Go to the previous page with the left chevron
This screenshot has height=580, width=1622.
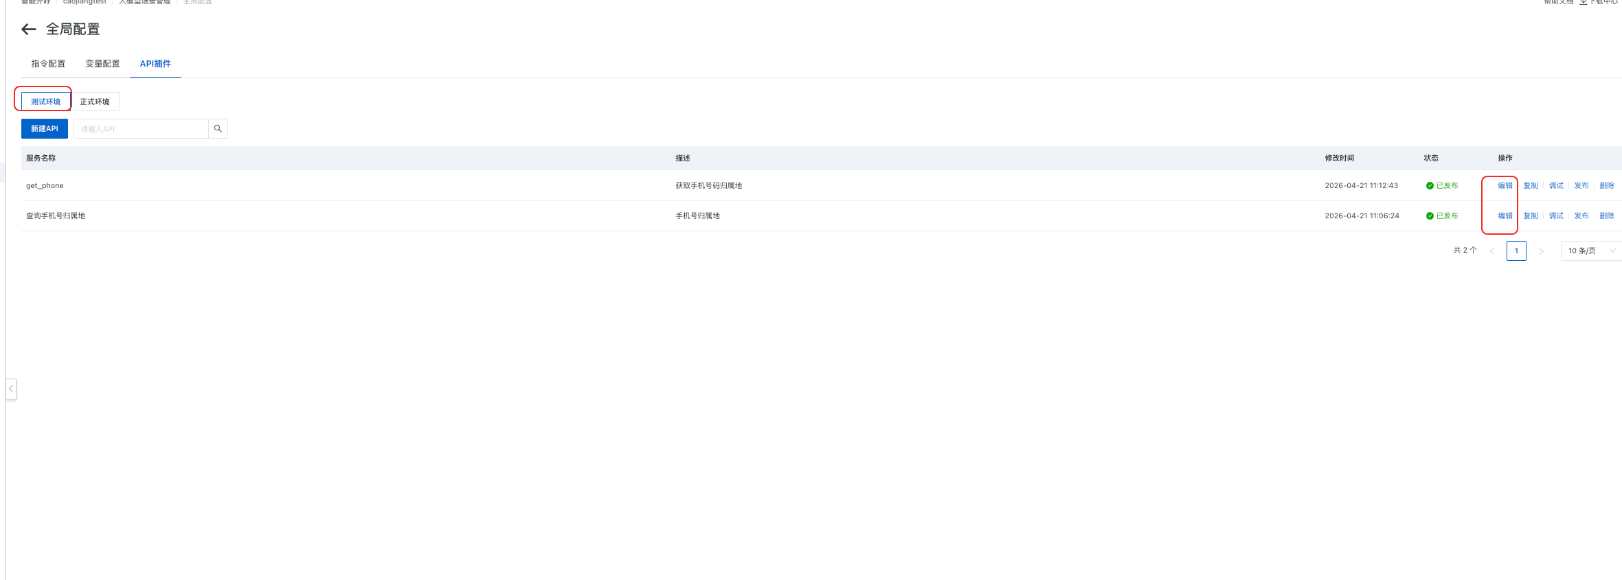pos(1491,251)
